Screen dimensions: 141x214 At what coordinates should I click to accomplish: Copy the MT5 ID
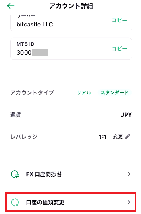pyautogui.click(x=120, y=49)
